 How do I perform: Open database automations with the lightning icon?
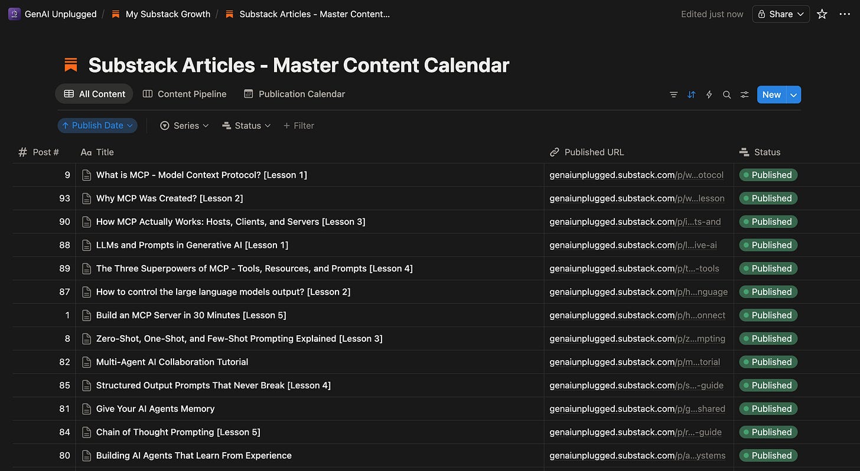coord(709,94)
